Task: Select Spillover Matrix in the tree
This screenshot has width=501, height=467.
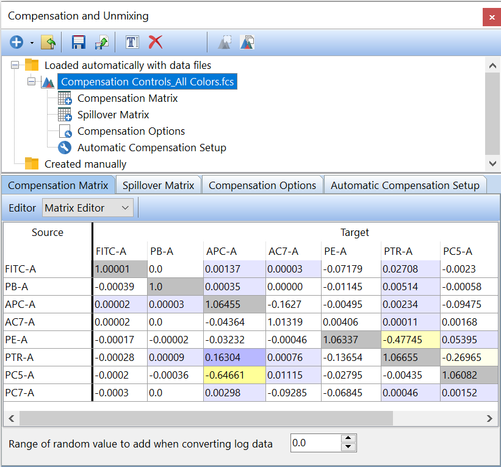Action: tap(113, 115)
